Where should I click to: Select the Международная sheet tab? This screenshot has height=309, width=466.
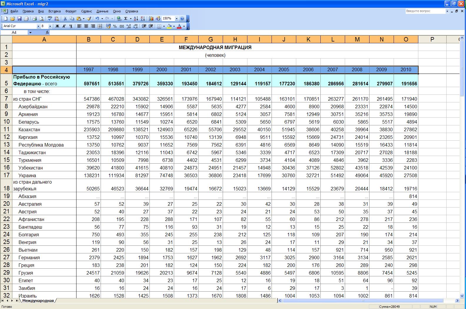click(x=38, y=300)
